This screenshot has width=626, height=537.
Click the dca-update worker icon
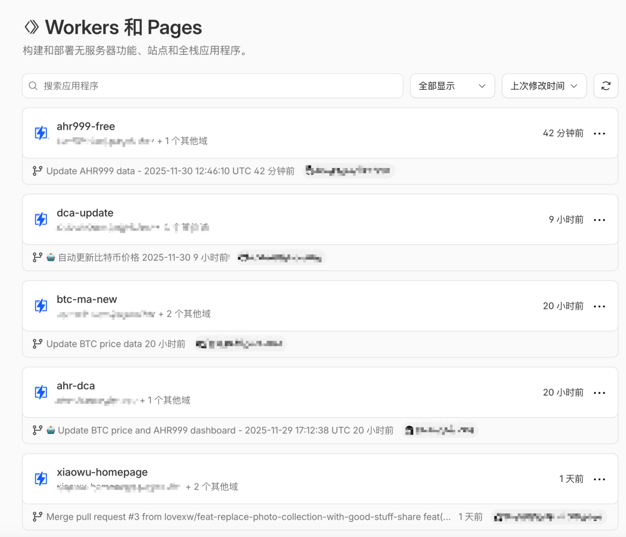click(41, 220)
